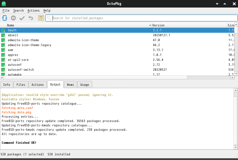Show the Usage tab

[x=84, y=85]
